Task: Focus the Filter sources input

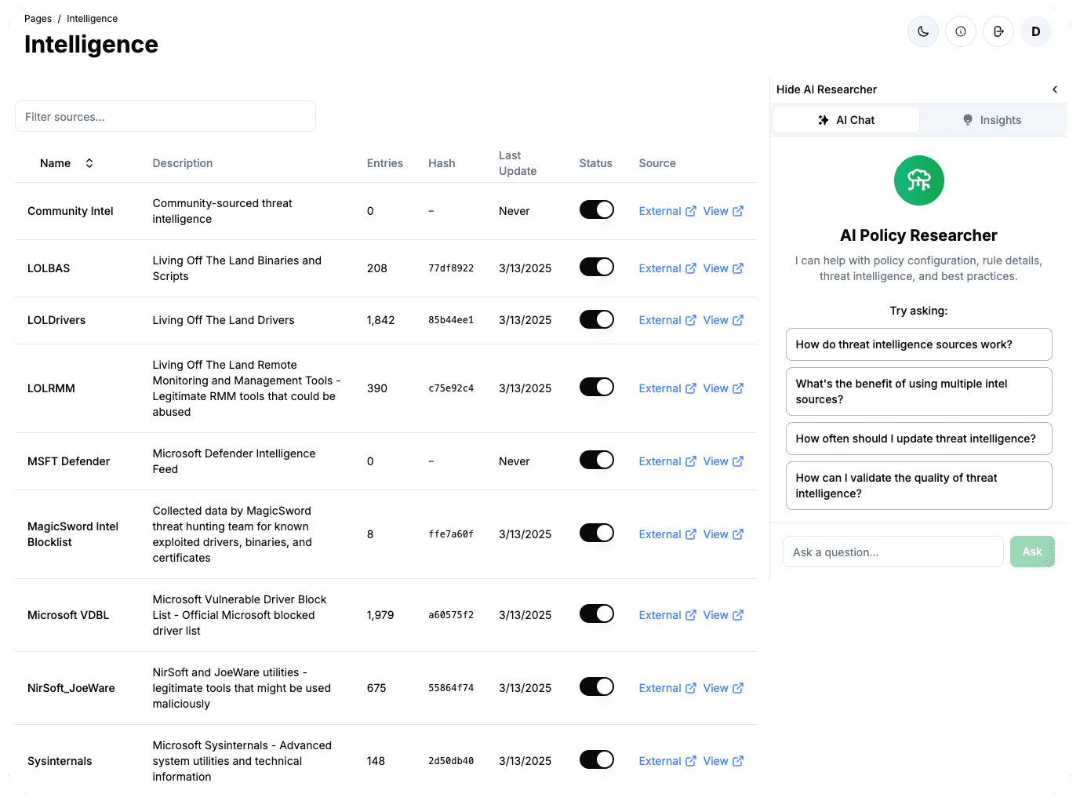Action: 165,116
